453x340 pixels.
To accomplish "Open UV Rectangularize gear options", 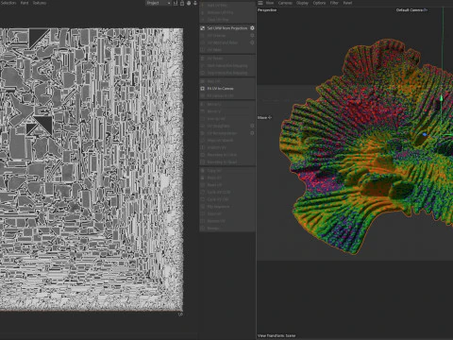I will (252, 133).
